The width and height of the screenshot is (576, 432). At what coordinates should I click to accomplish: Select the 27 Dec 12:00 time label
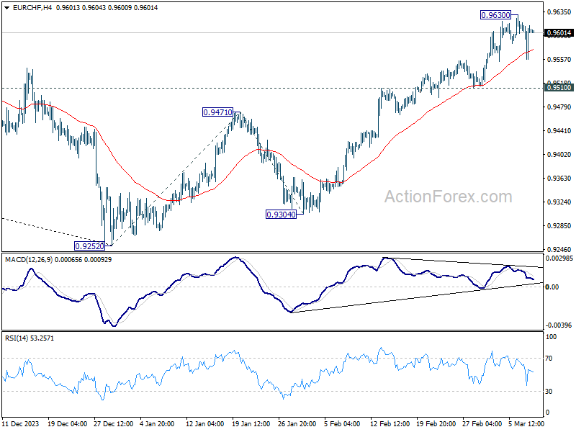coord(114,423)
